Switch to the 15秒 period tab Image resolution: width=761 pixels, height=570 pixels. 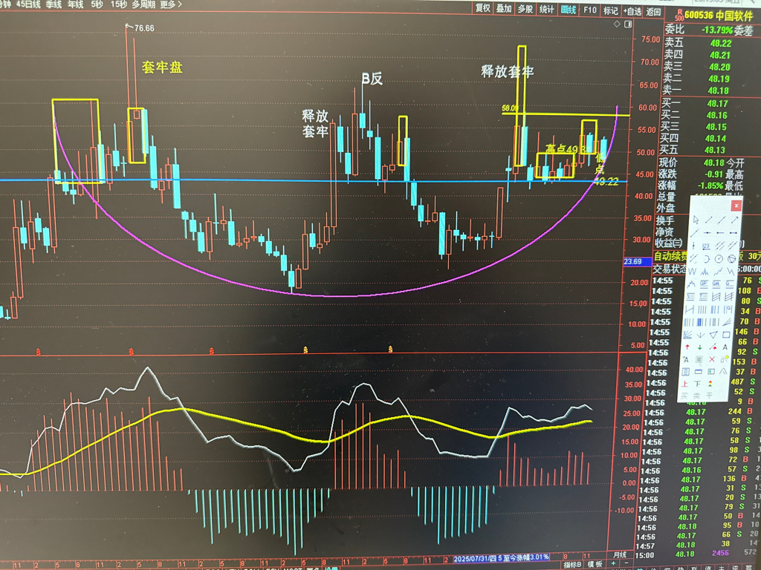pyautogui.click(x=118, y=4)
